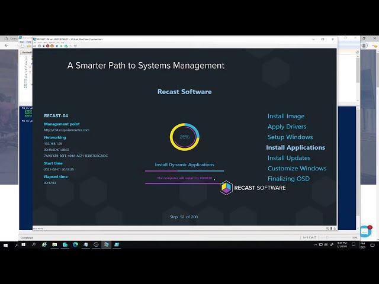This screenshot has width=379, height=284.
Task: Click the elapsed time value '00:17:43'
Action: pos(50,183)
